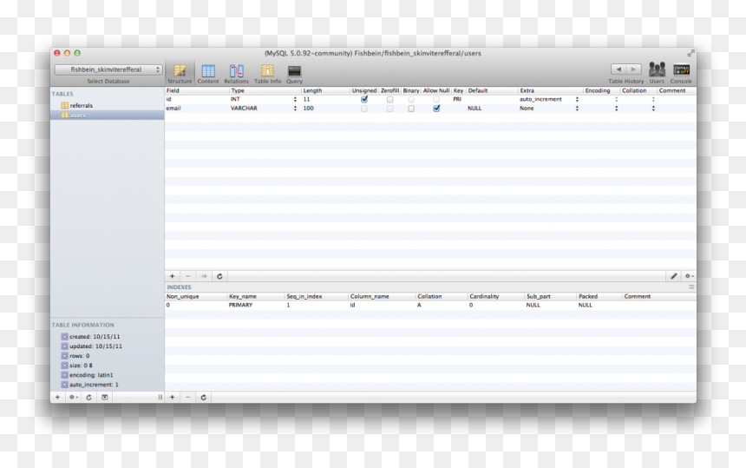The image size is (746, 468).
Task: Add a new field with plus button
Action: point(173,276)
